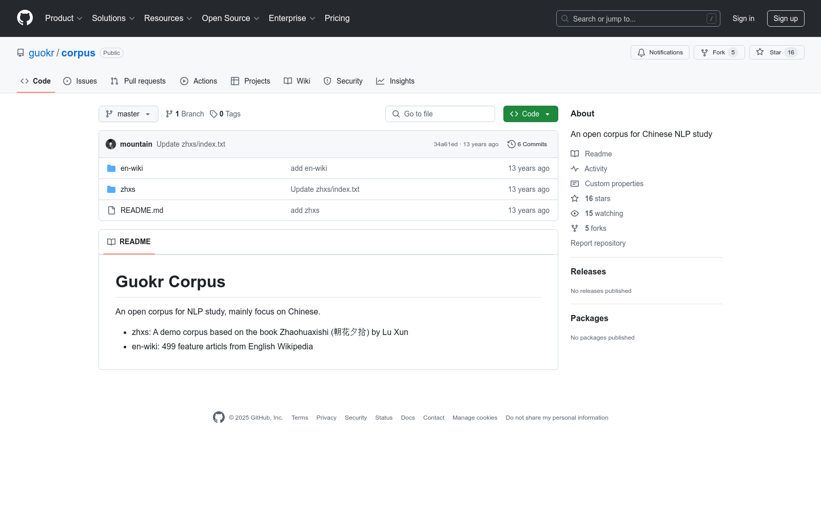Expand the Solutions menu
This screenshot has height=513, width=821.
coord(113,18)
